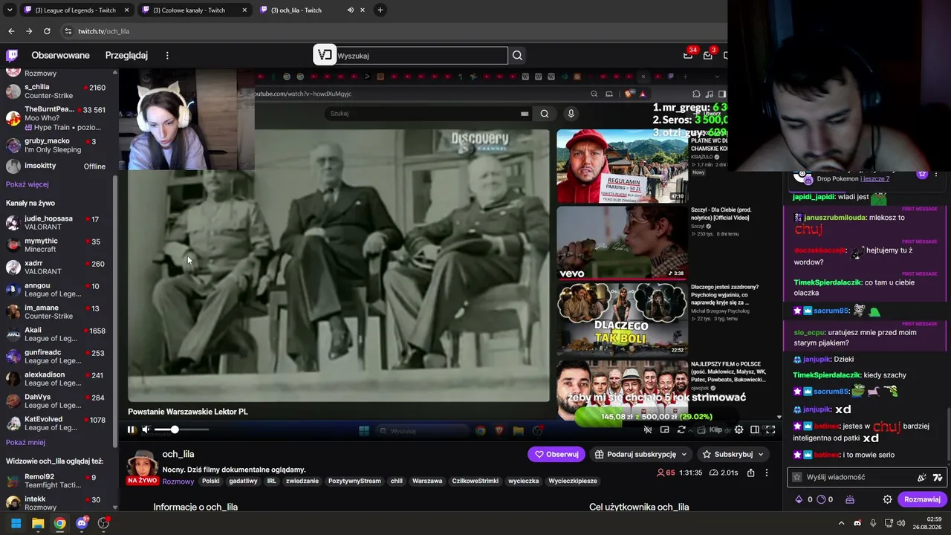Adjust the stream volume slider
The height and width of the screenshot is (535, 951).
181,429
